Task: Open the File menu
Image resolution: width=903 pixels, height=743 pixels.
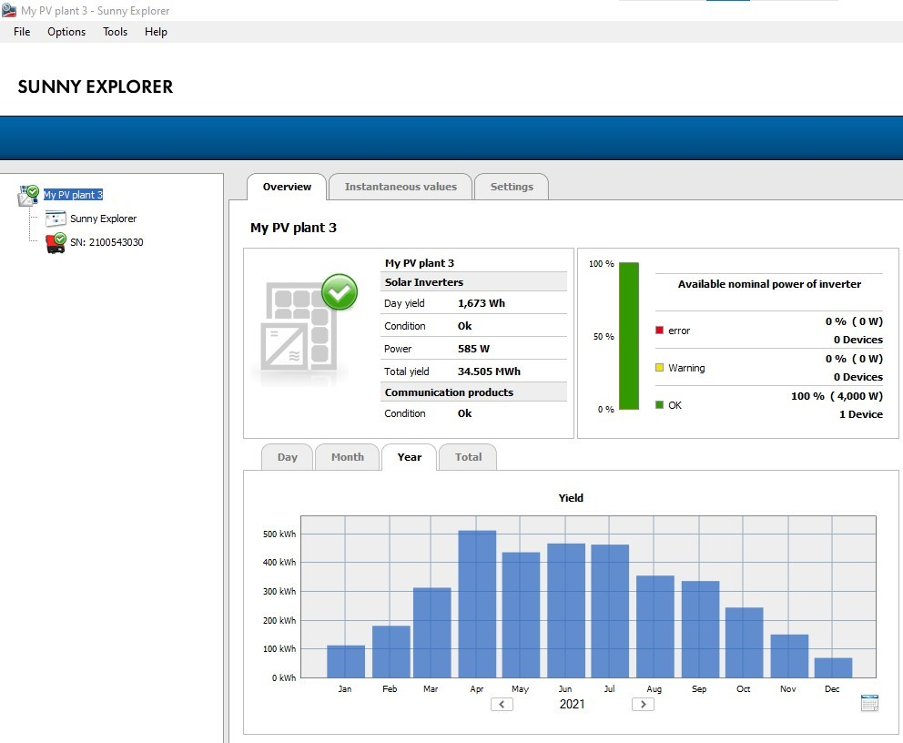Action: [22, 32]
